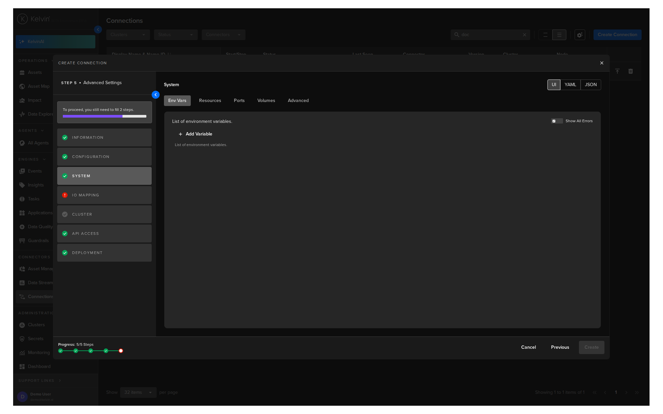663x414 pixels.
Task: Click the Create button
Action: pyautogui.click(x=592, y=347)
